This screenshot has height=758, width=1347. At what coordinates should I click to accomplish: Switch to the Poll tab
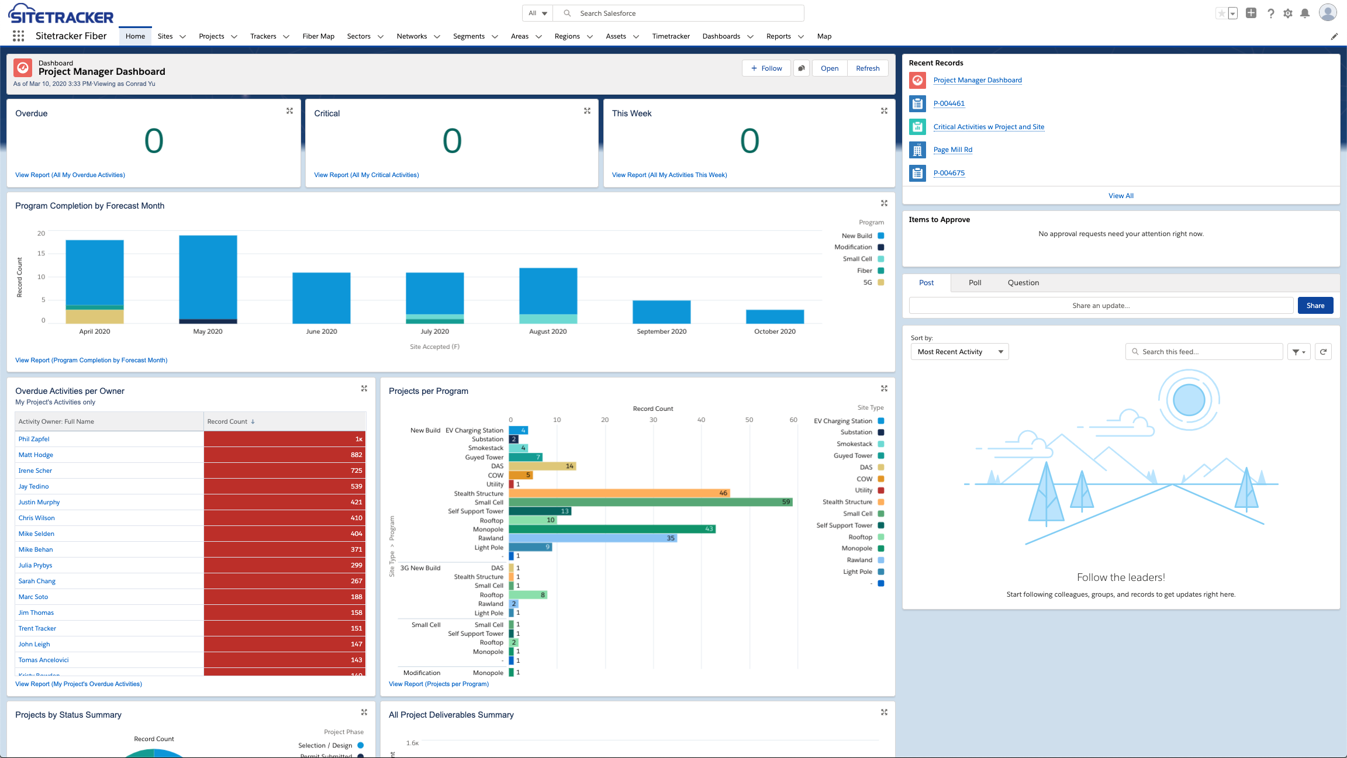(x=975, y=283)
